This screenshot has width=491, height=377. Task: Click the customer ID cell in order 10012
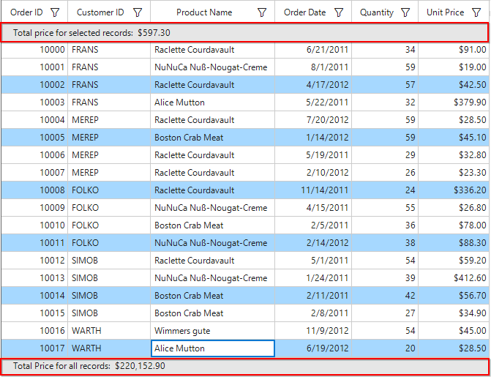point(109,261)
